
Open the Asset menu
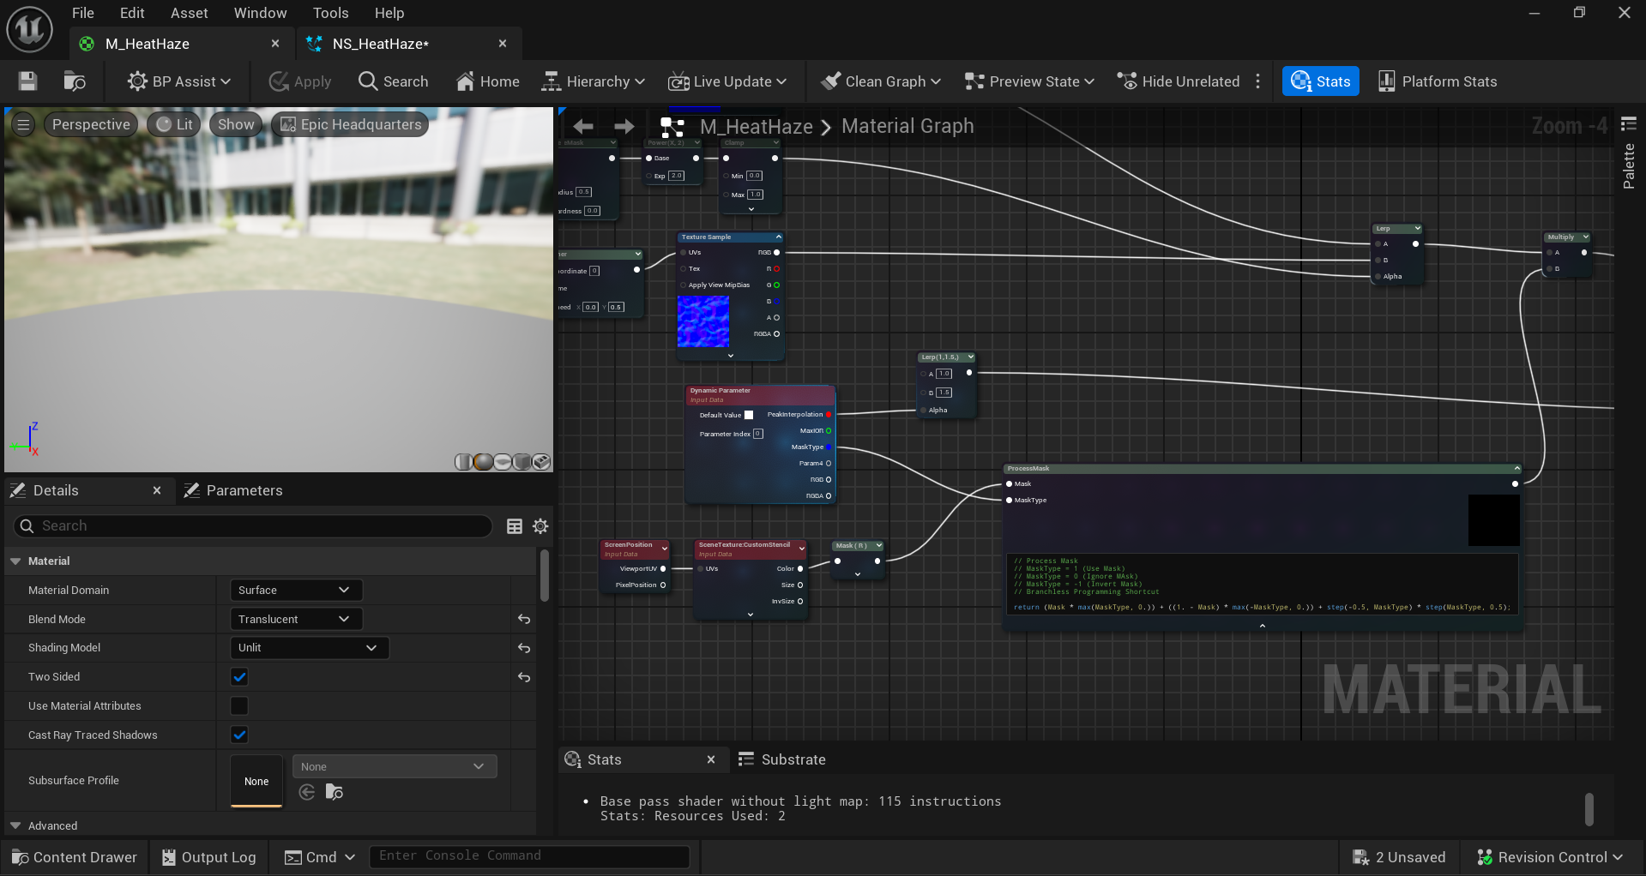[189, 12]
